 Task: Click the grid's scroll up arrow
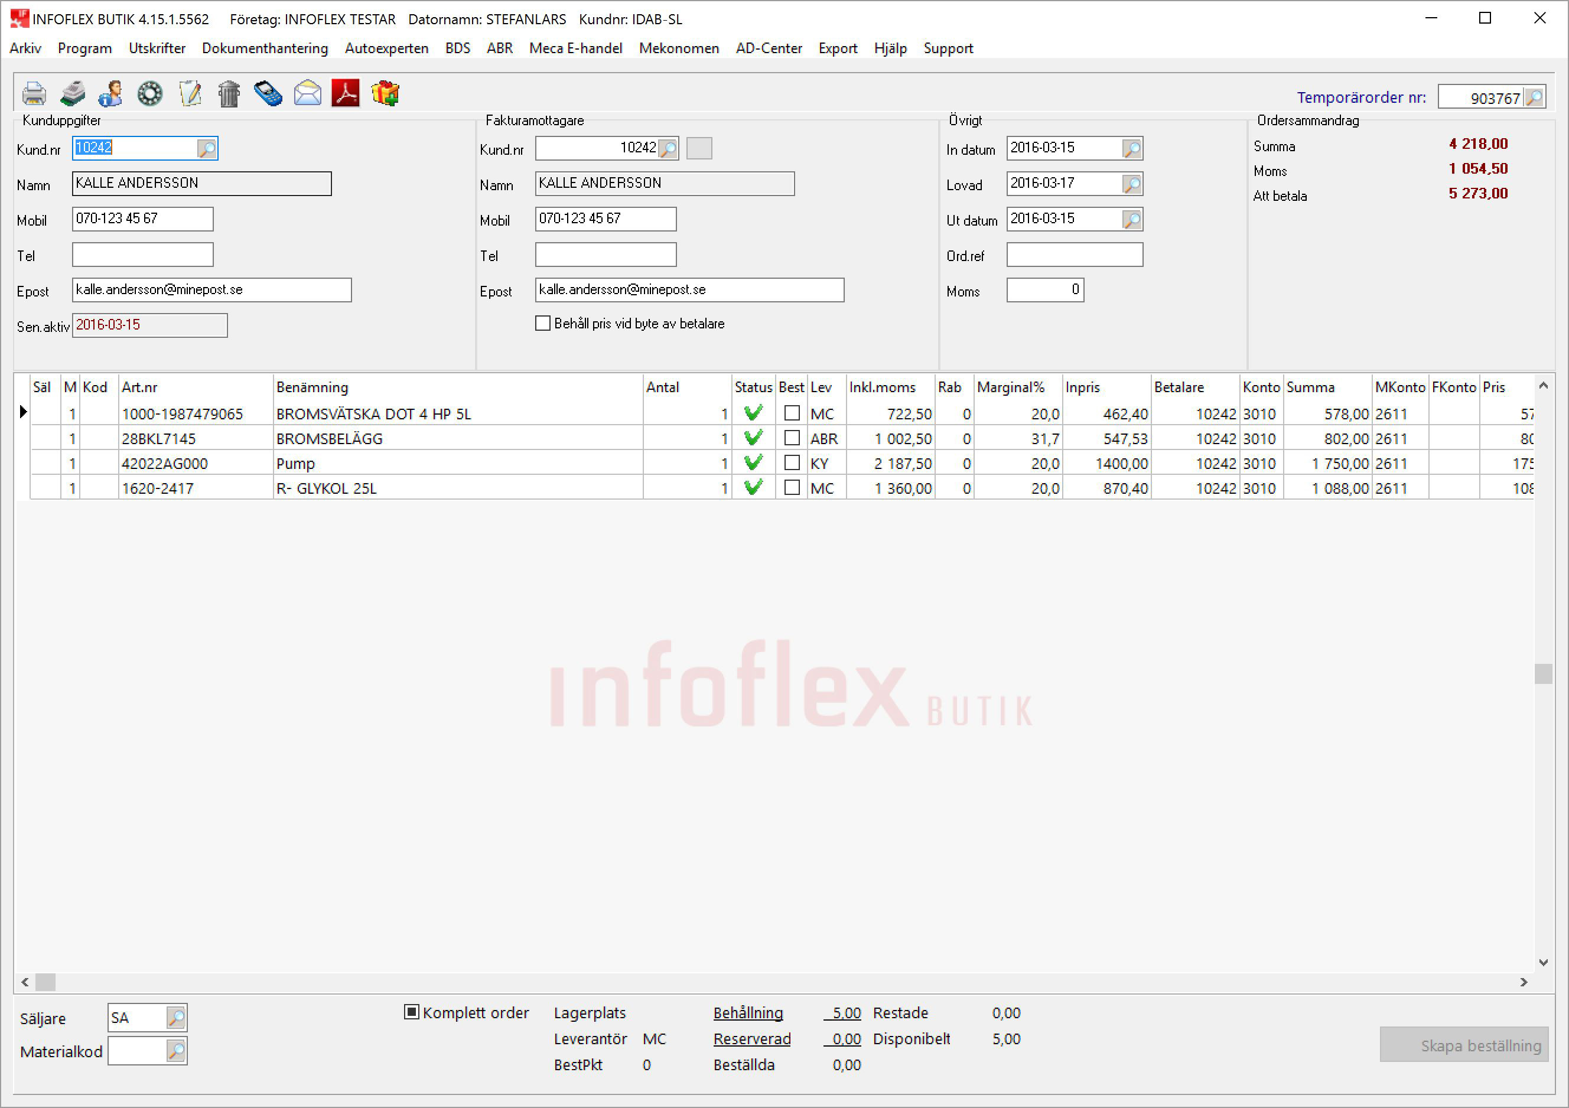[1543, 385]
